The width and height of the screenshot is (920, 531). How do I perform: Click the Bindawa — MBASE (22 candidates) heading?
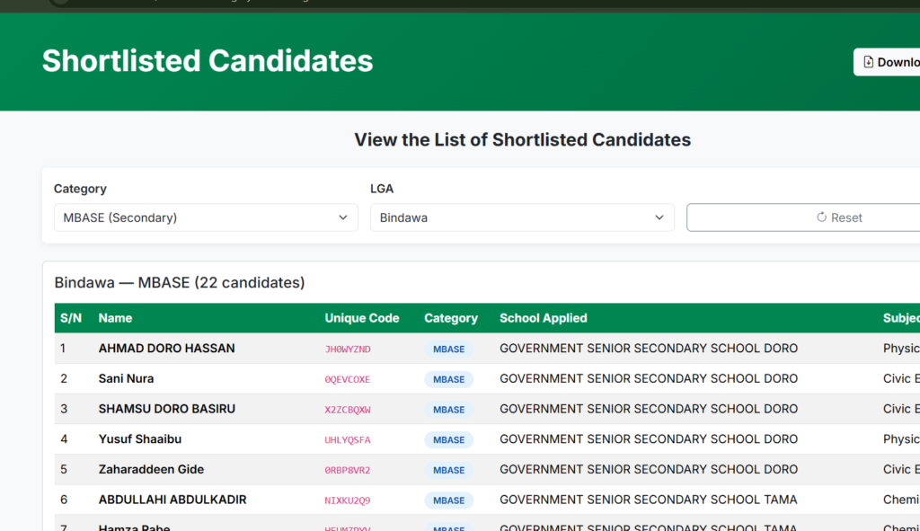(x=180, y=283)
